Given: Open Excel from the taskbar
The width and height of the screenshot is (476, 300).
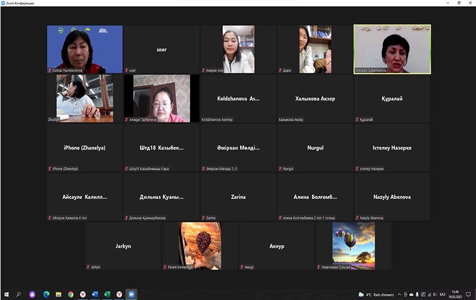Looking at the screenshot, I should tap(107, 294).
